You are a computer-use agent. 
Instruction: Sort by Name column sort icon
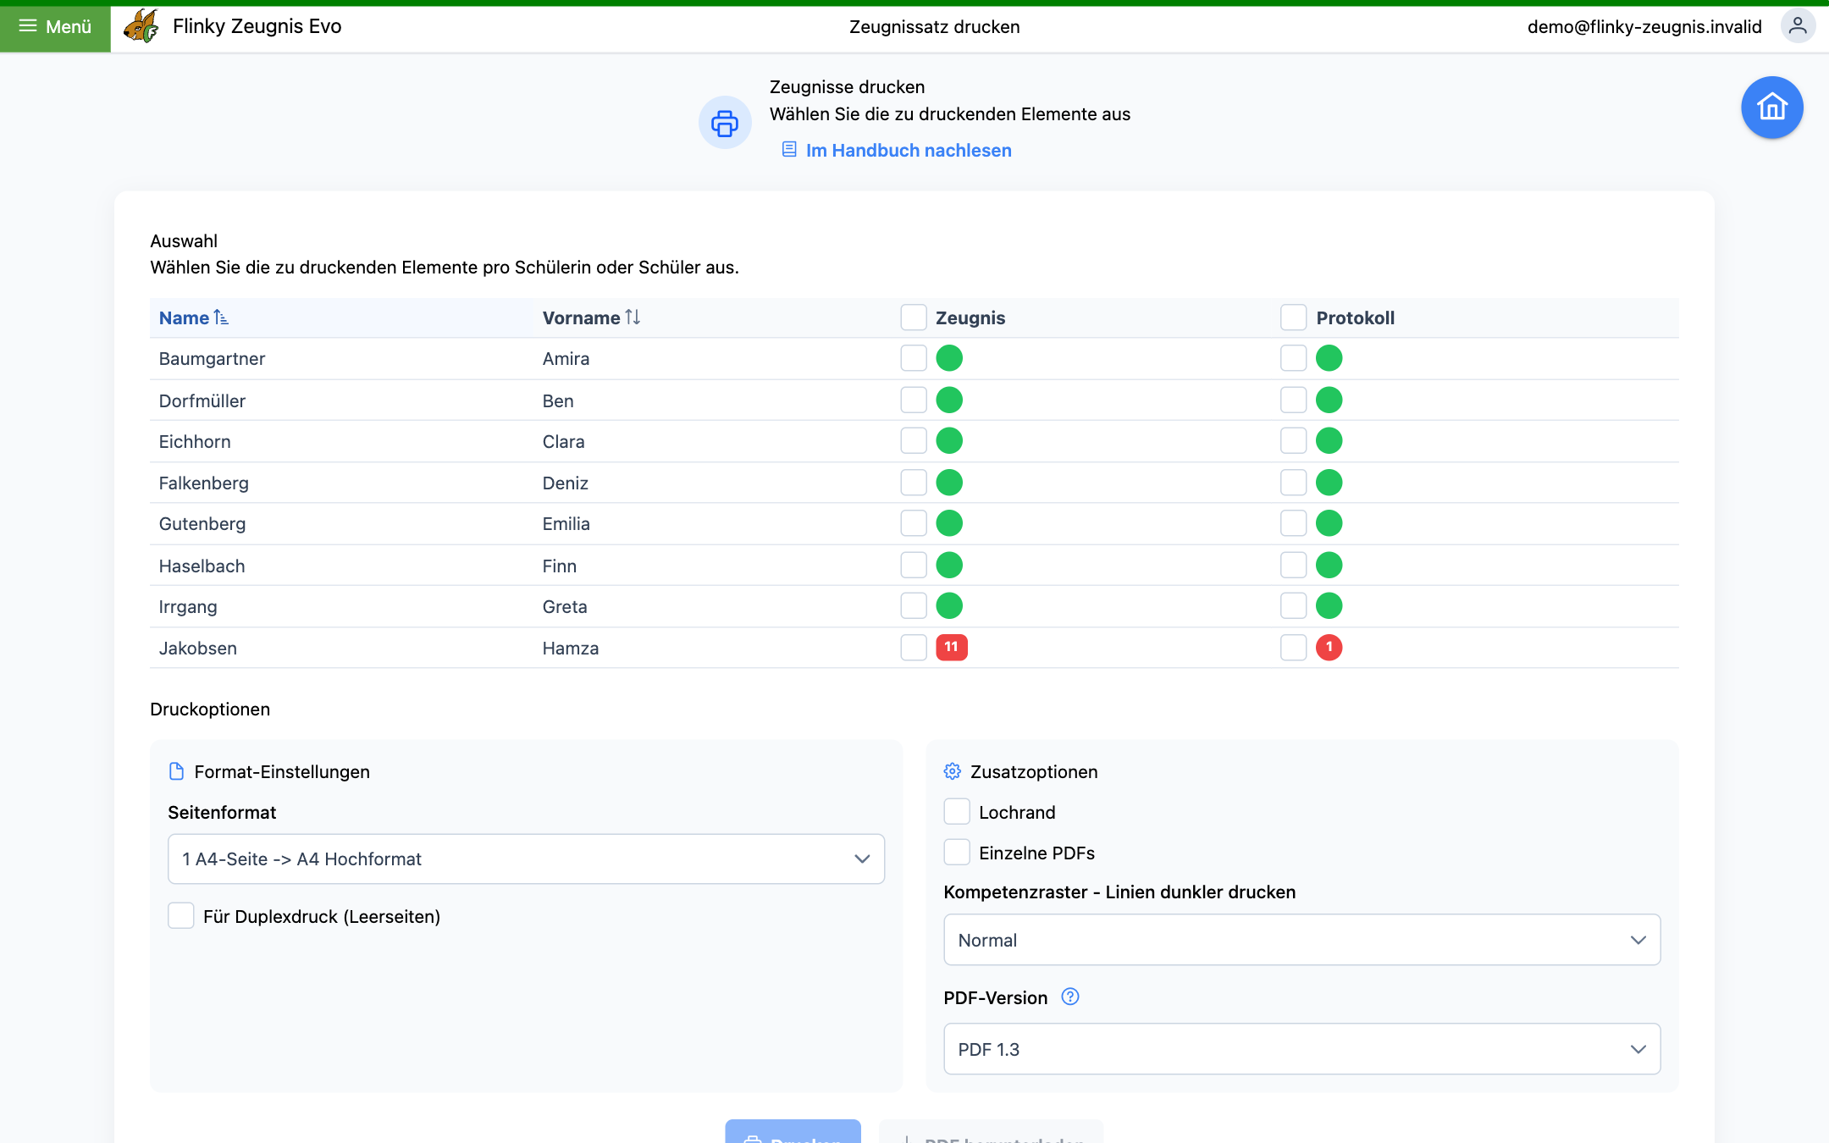click(x=221, y=317)
